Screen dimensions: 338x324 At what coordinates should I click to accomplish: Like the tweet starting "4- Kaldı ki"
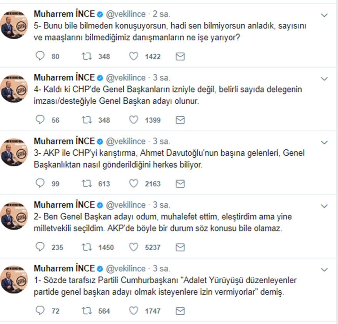point(133,120)
